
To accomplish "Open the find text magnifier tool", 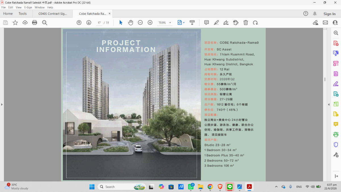I will [x=45, y=23].
